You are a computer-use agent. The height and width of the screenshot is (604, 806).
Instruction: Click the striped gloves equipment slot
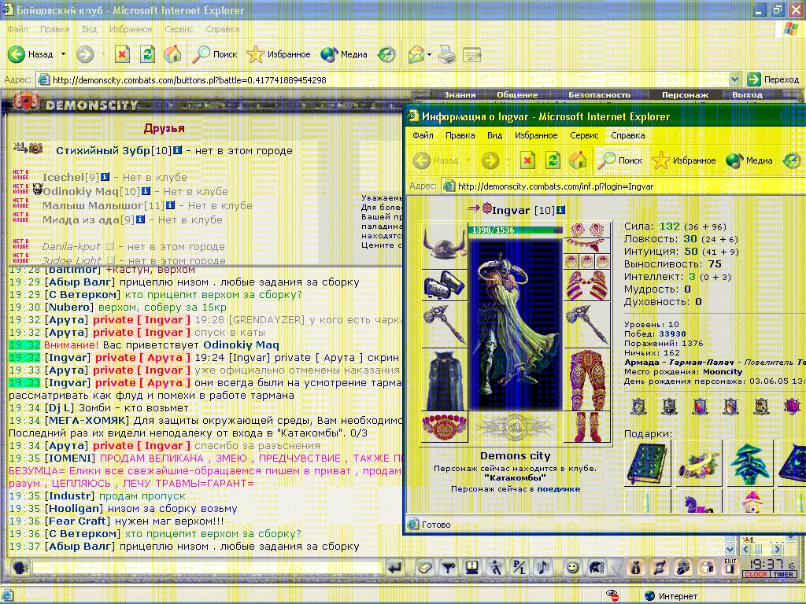587,285
